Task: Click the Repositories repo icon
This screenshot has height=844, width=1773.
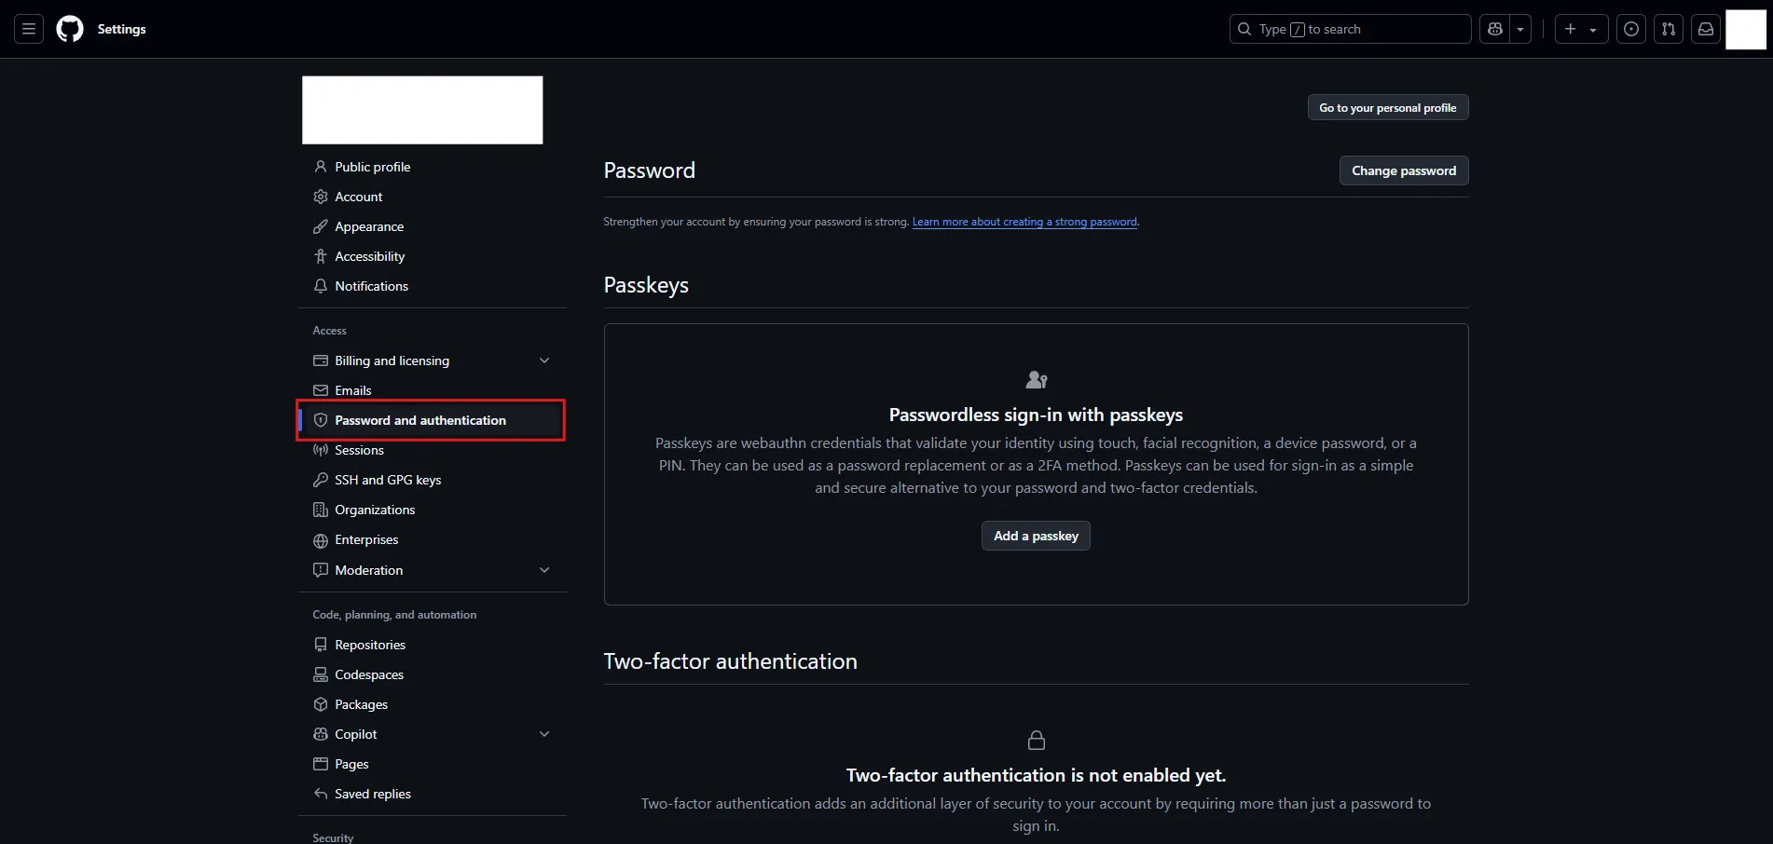Action: (321, 645)
